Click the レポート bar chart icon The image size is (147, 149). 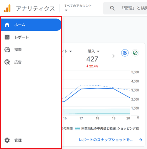click(x=7, y=37)
